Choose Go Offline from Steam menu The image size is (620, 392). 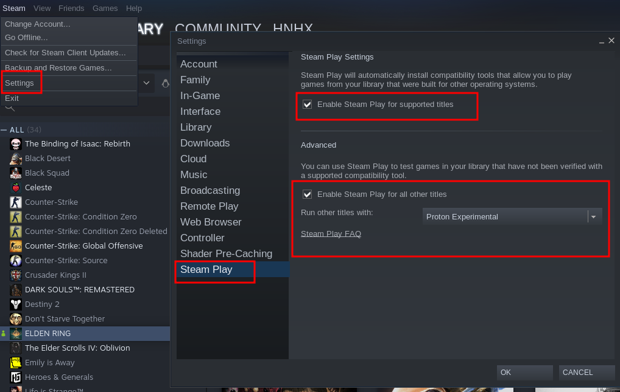tap(26, 38)
